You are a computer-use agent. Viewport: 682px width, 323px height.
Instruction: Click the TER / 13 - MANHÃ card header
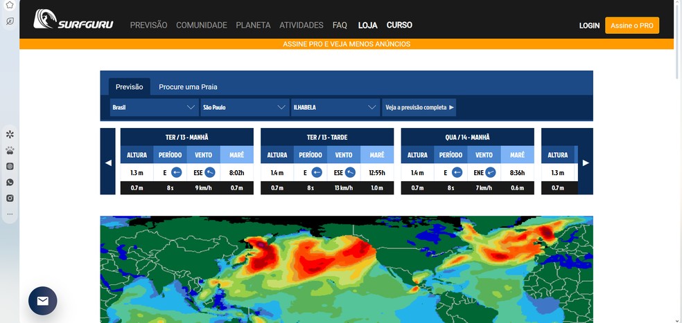click(x=187, y=137)
